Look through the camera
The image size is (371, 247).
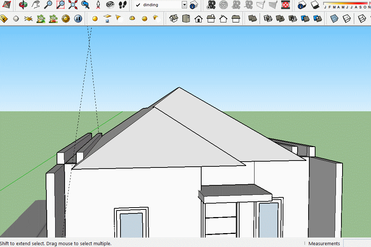click(223, 5)
